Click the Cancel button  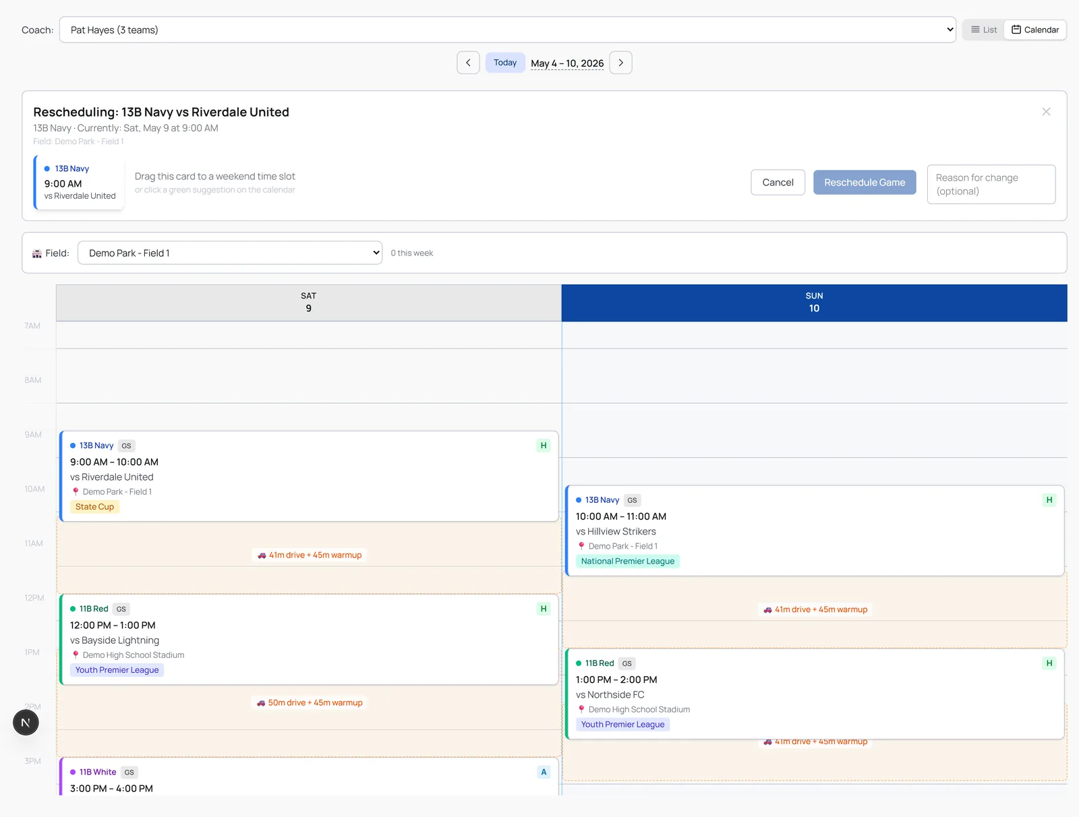pos(778,183)
